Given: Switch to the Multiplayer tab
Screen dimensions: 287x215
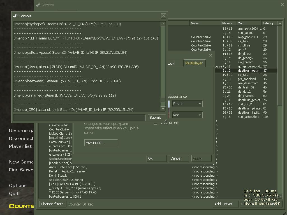Looking at the screenshot, I should (194, 63).
